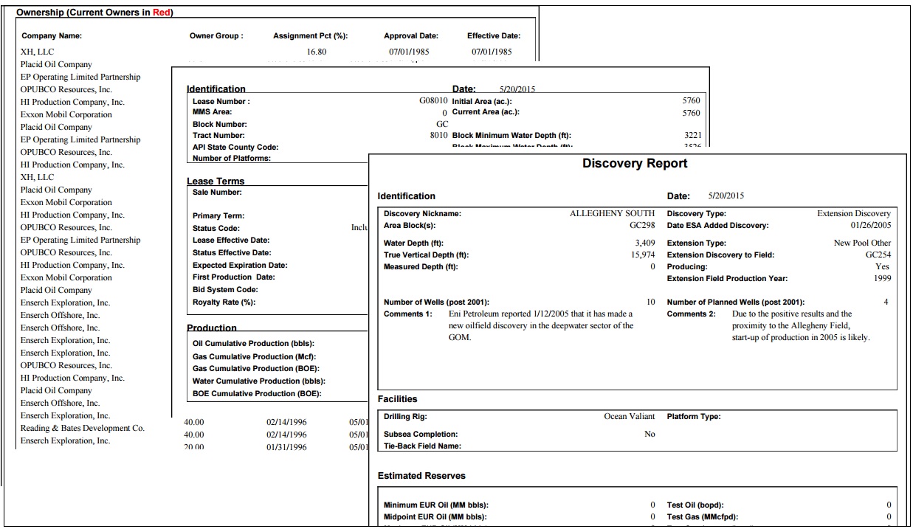The image size is (913, 529).
Task: Select the G08010 lease number value
Action: (433, 102)
